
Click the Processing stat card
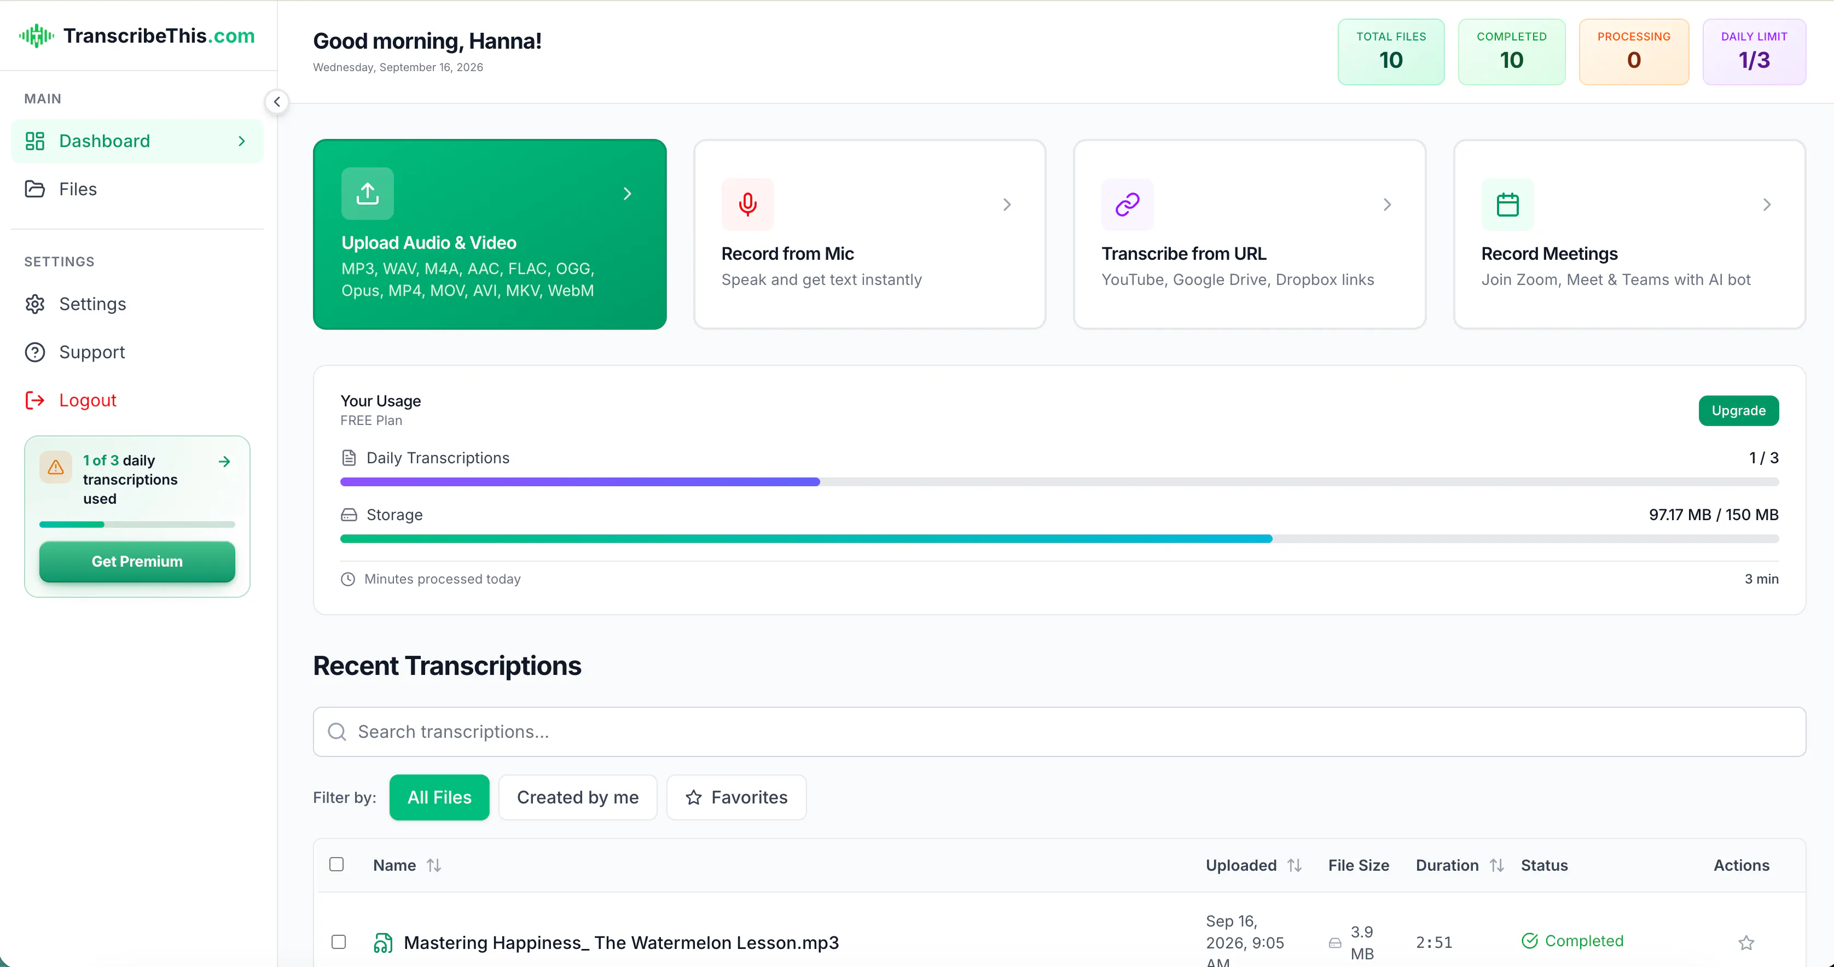(1634, 52)
